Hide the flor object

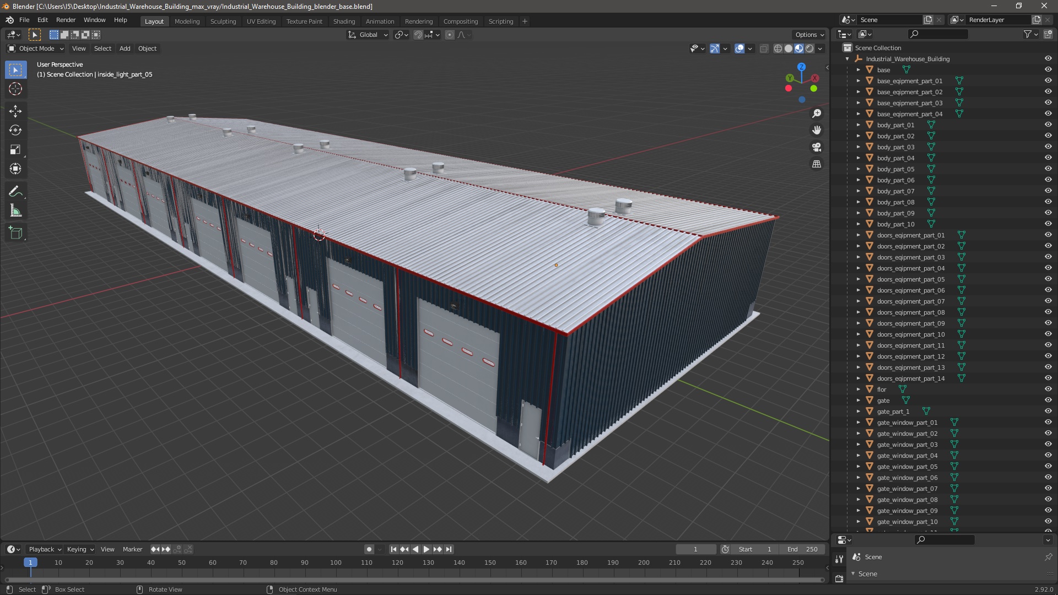(x=1048, y=389)
